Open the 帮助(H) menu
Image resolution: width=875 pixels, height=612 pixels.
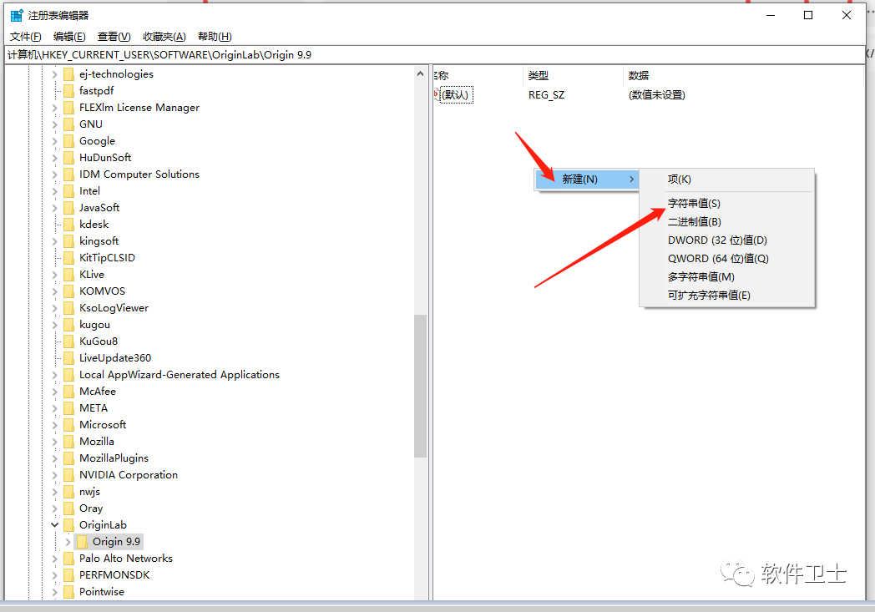[215, 37]
